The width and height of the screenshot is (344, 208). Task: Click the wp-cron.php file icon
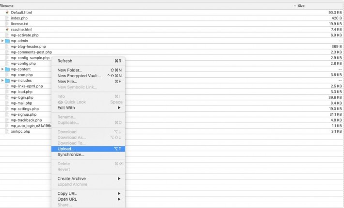(x=7, y=75)
